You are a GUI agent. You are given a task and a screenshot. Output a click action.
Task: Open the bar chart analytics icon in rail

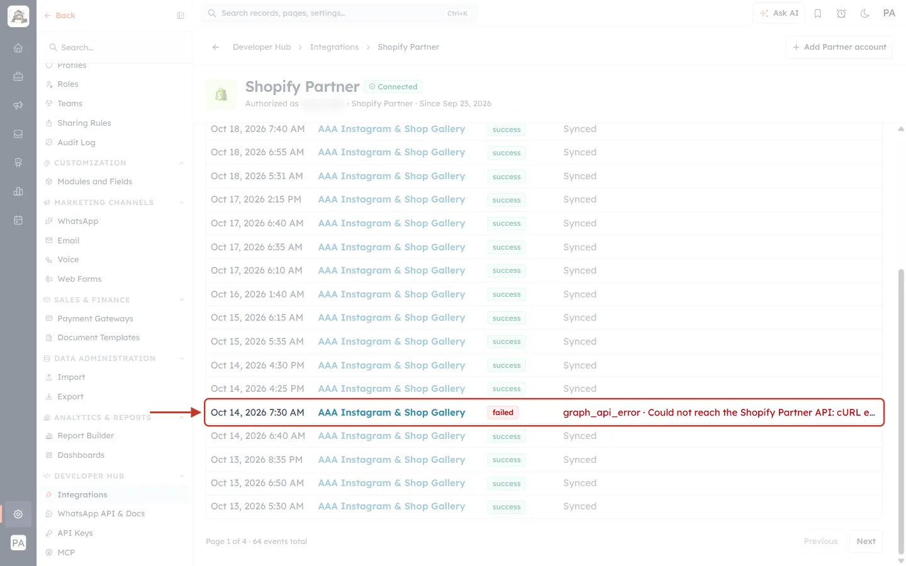[18, 191]
